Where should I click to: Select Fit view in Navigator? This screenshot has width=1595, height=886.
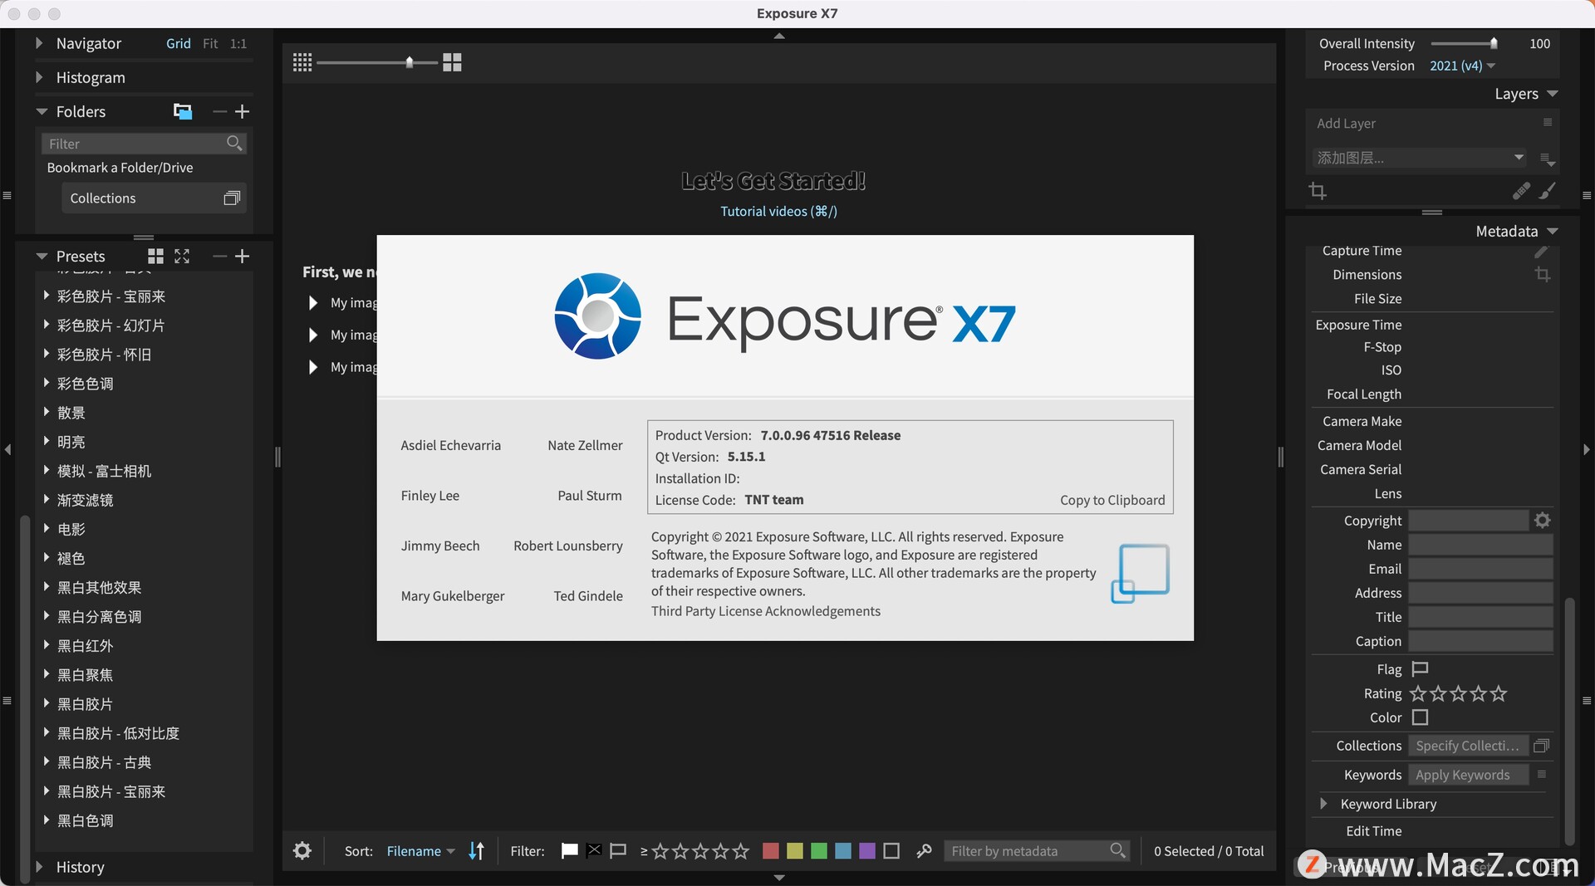click(x=210, y=43)
